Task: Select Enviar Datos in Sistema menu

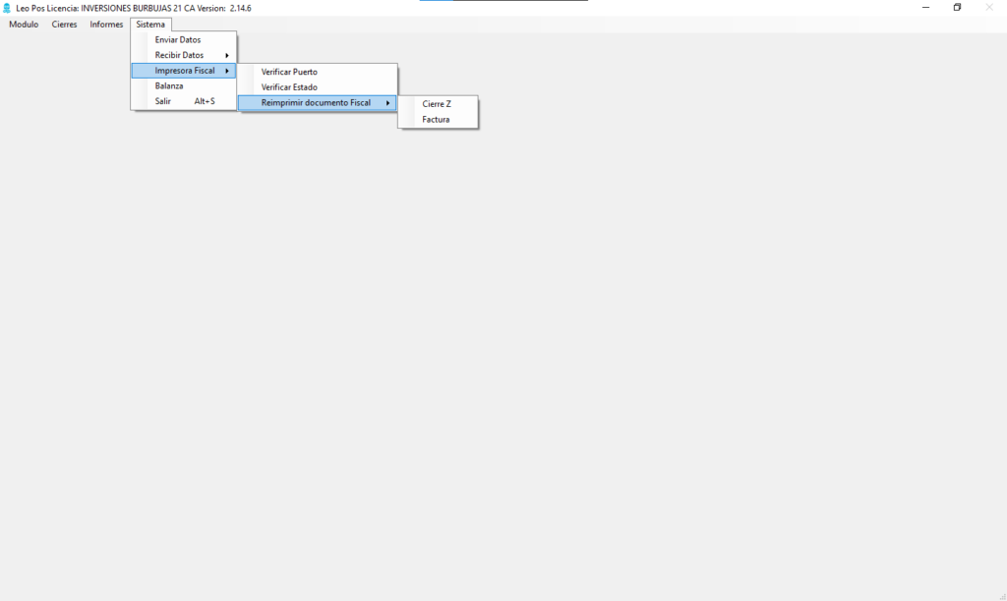Action: coord(184,39)
